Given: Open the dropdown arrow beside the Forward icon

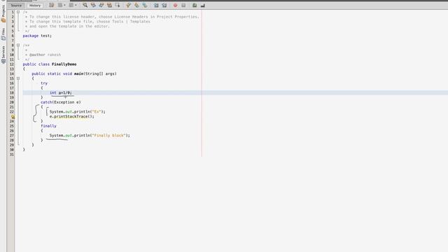Looking at the screenshot, I should point(76,5).
